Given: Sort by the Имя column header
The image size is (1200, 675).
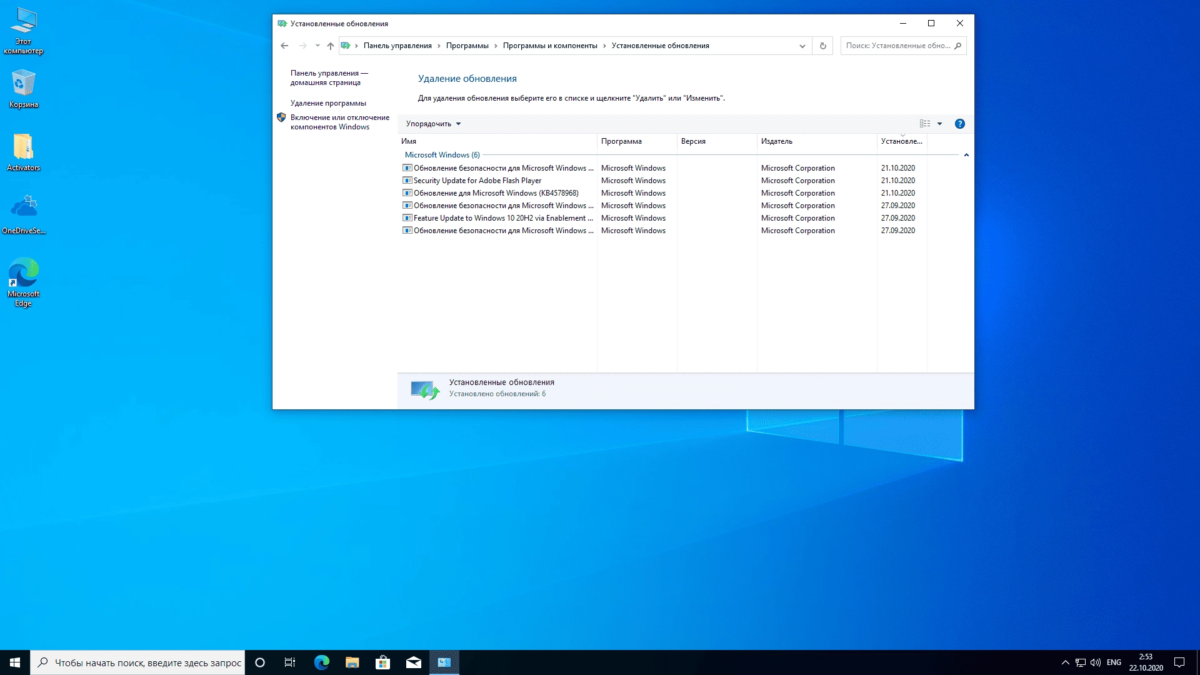Looking at the screenshot, I should coord(497,141).
